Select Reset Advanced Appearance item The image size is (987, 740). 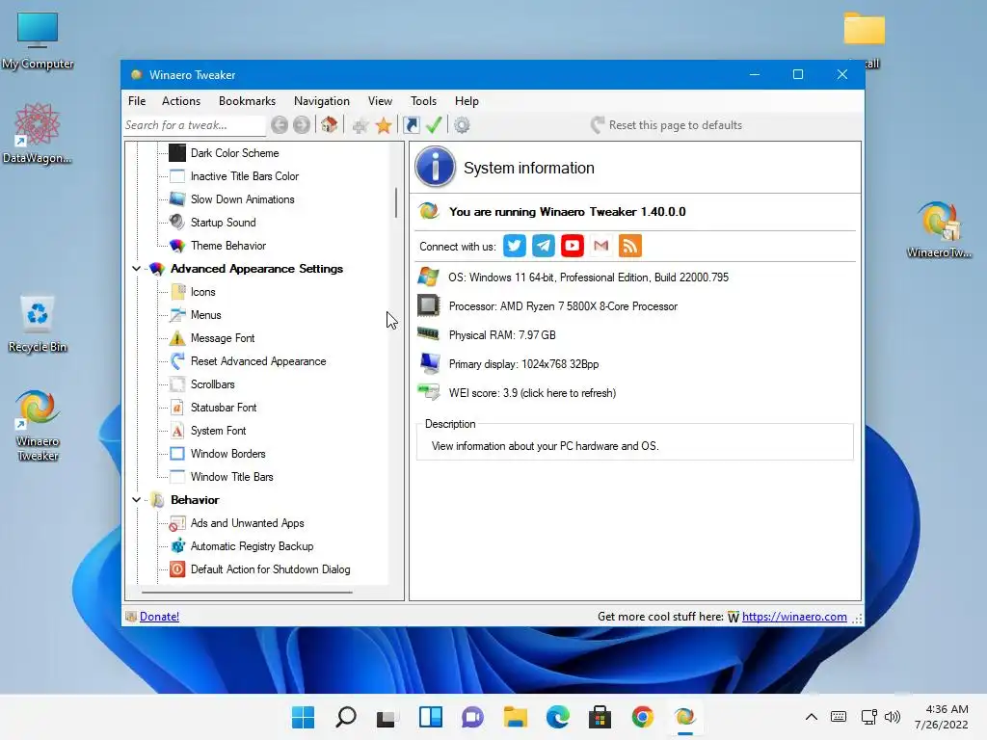(x=258, y=361)
